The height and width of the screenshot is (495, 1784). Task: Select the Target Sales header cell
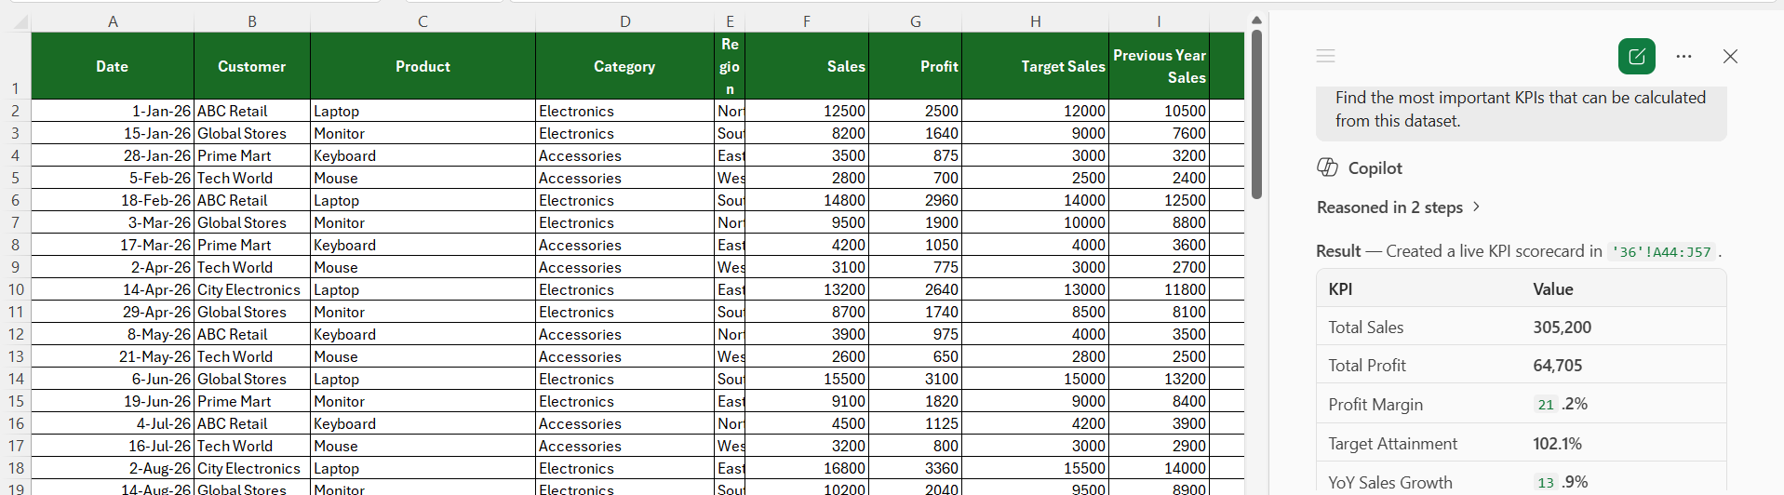pyautogui.click(x=1035, y=66)
